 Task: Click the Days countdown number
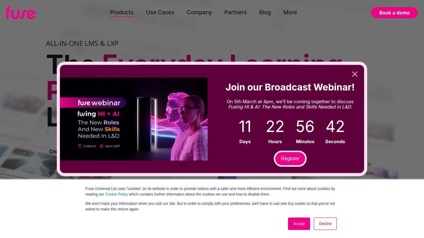tap(245, 126)
